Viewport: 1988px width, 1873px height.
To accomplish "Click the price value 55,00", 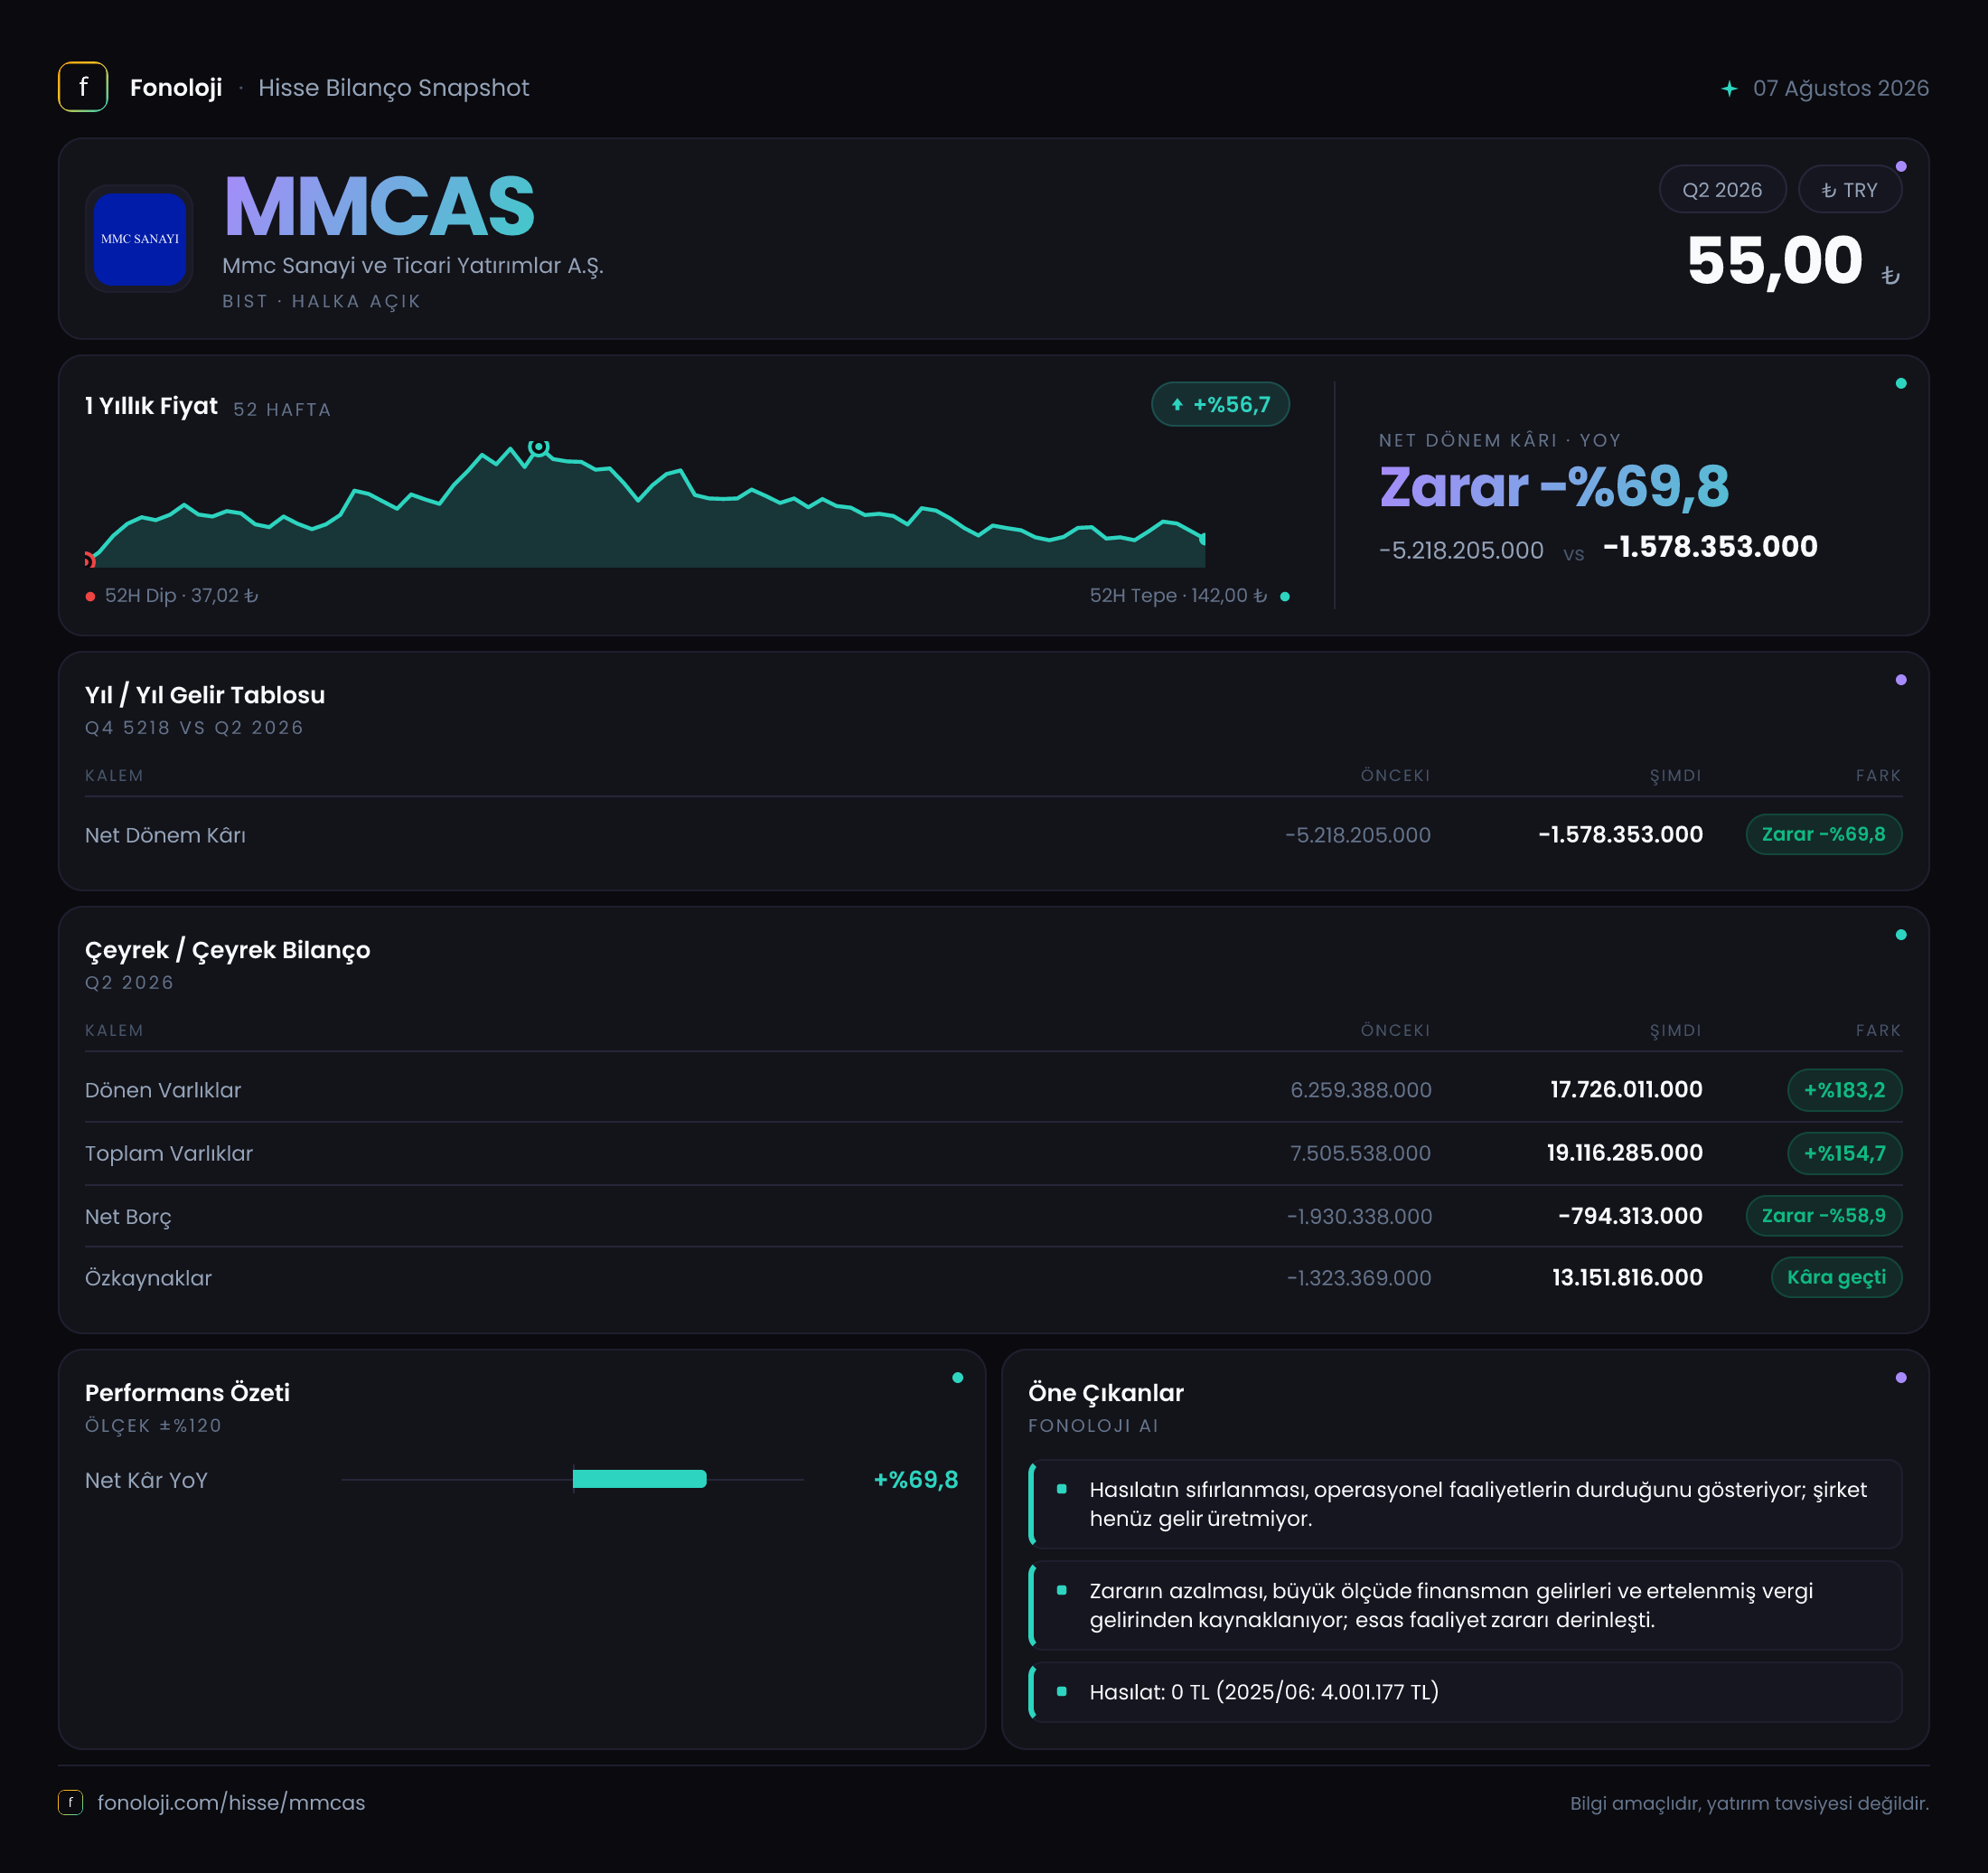I will 1774,261.
